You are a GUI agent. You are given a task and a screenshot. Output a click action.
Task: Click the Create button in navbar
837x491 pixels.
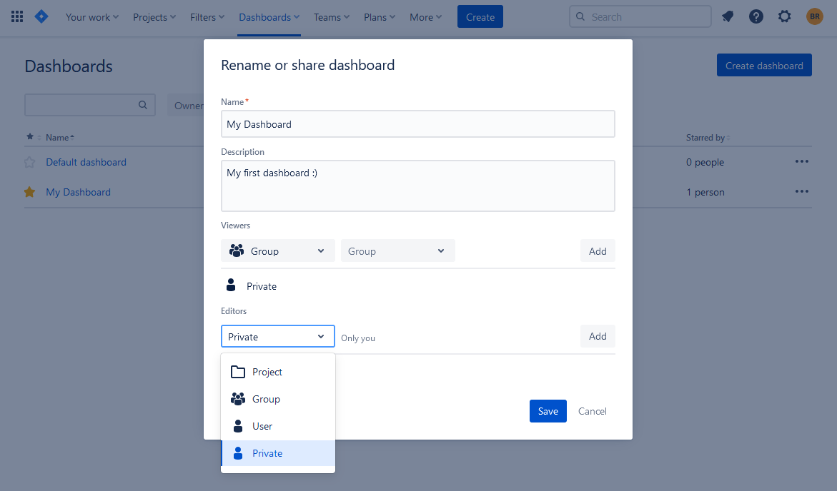(x=480, y=16)
